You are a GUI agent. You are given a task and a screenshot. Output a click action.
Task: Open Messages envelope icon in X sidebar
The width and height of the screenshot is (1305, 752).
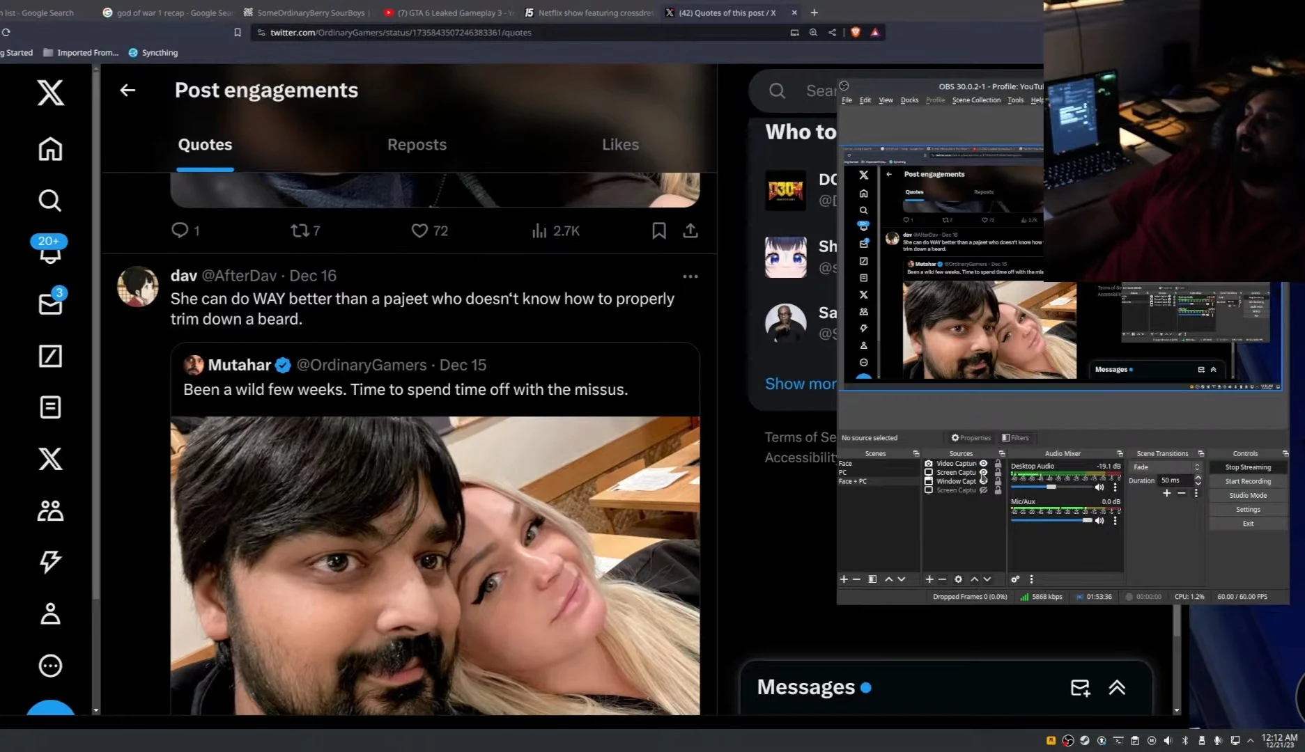50,304
